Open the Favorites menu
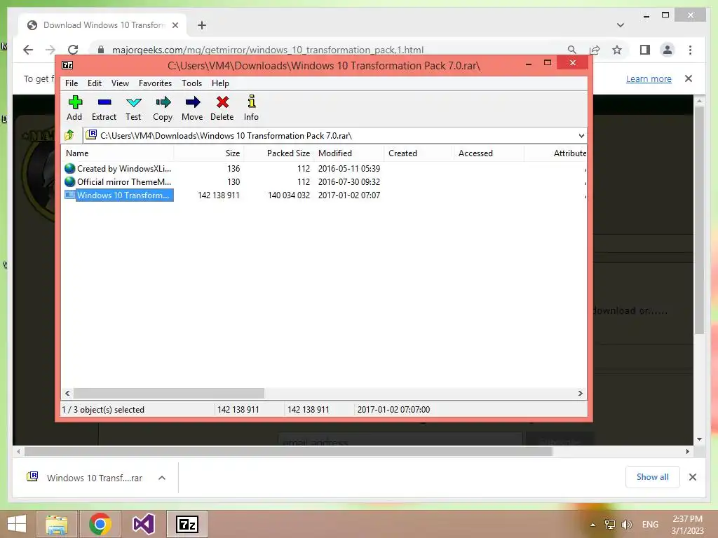This screenshot has width=718, height=538. (x=155, y=83)
